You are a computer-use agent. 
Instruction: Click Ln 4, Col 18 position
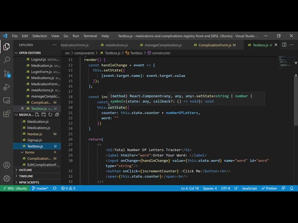pos(190,188)
